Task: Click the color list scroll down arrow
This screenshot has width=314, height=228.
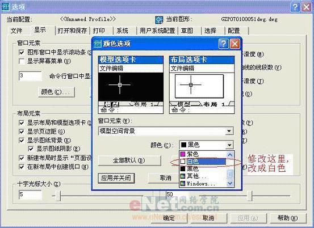Action: coord(230,183)
